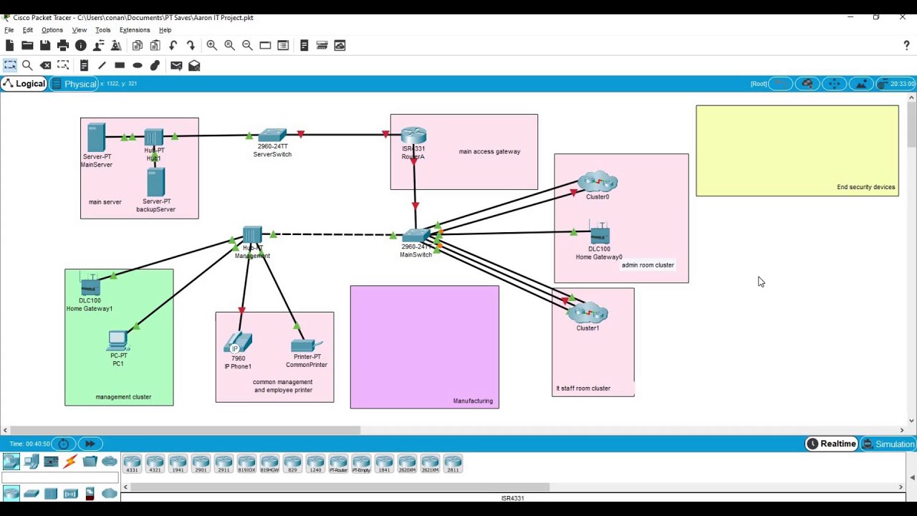
Task: Pick the 2911 router from device list
Action: pos(224,464)
